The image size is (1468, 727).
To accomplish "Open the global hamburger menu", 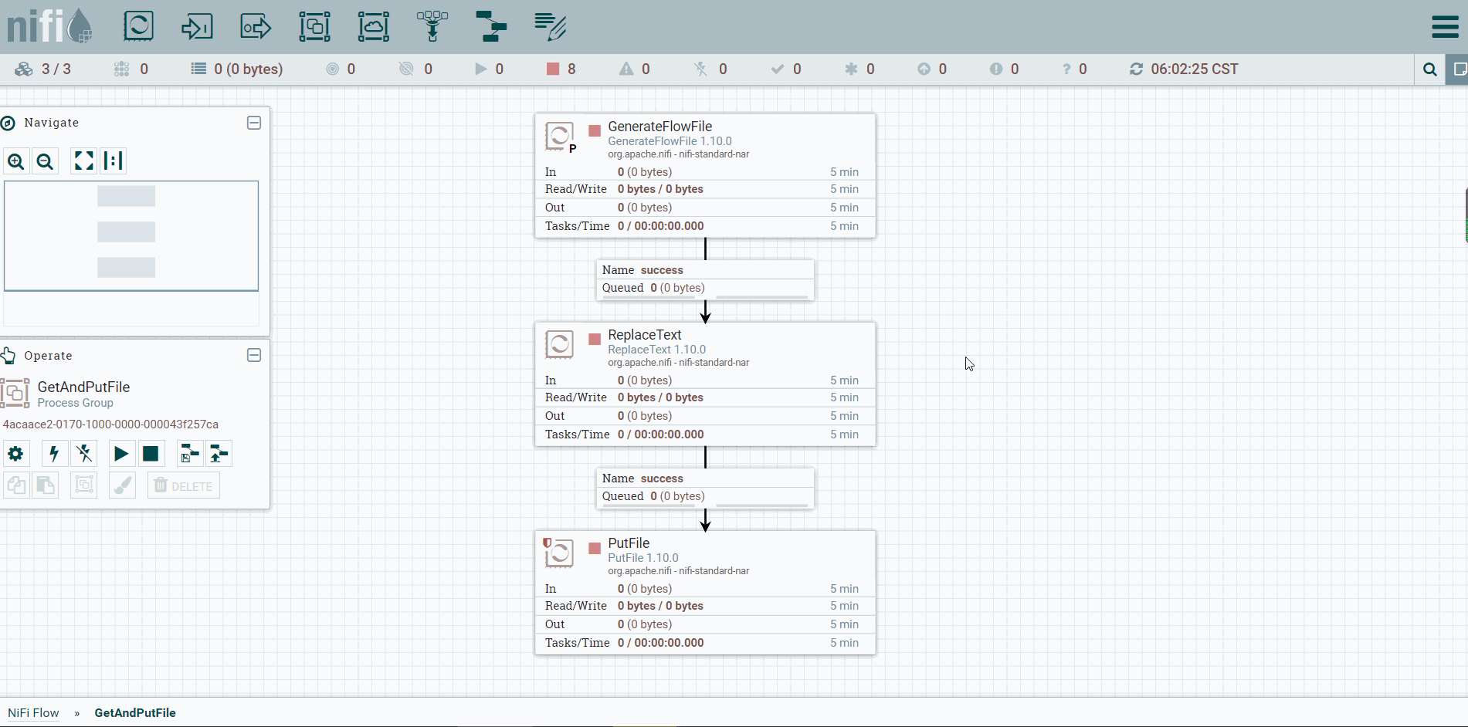I will pyautogui.click(x=1445, y=27).
